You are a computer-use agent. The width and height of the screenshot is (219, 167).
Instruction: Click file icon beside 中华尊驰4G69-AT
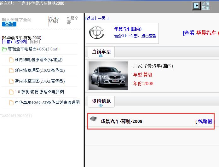[11, 102]
